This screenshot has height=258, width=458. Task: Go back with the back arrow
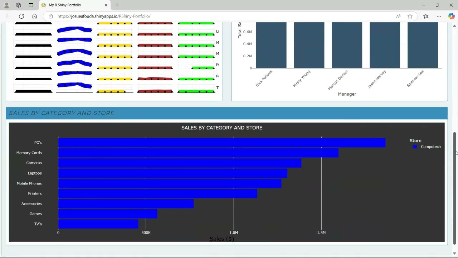8,16
